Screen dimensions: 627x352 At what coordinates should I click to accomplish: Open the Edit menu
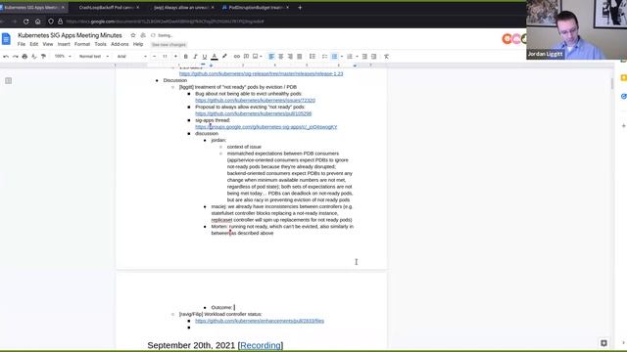click(34, 44)
